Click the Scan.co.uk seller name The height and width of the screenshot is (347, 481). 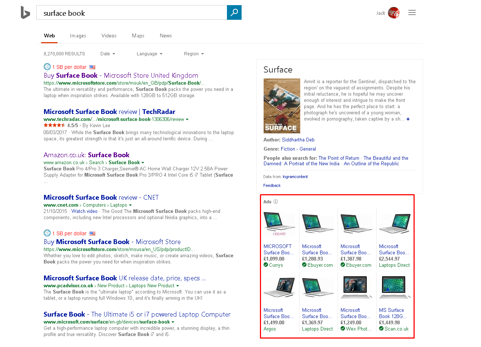click(397, 329)
